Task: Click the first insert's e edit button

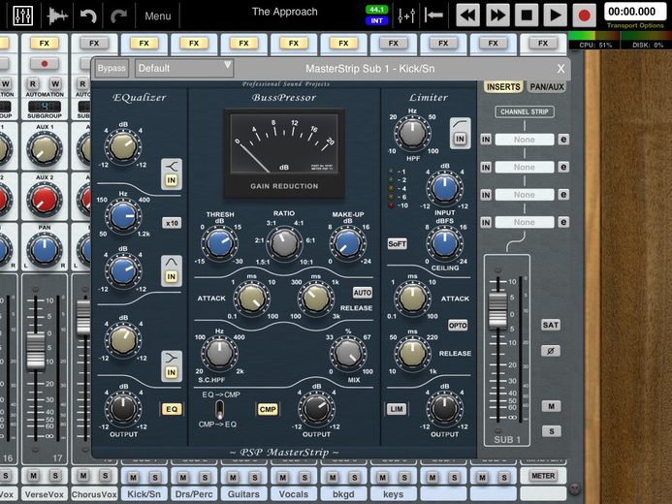Action: (563, 140)
